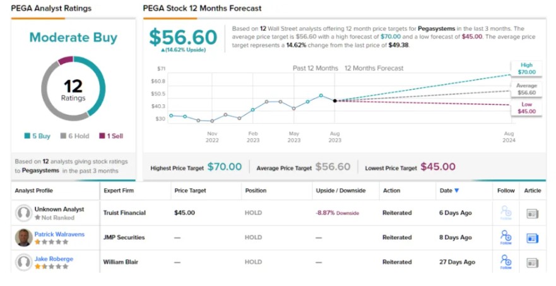Viewport: 556px width, 286px height.
Task: Click Jake Roberge avatar icon
Action: [24, 262]
